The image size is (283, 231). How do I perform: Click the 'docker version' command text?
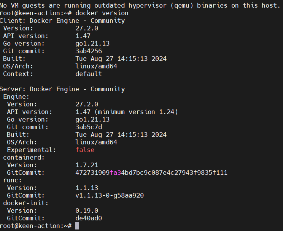102,13
